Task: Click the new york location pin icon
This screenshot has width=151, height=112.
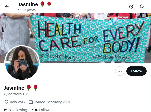Action: click(x=6, y=102)
